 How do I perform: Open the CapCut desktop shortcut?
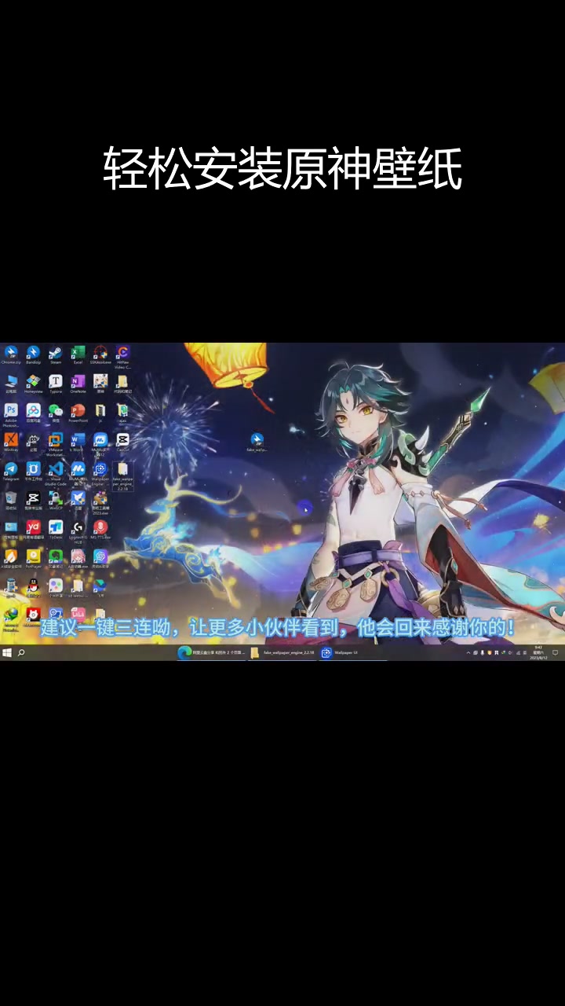[x=122, y=442]
